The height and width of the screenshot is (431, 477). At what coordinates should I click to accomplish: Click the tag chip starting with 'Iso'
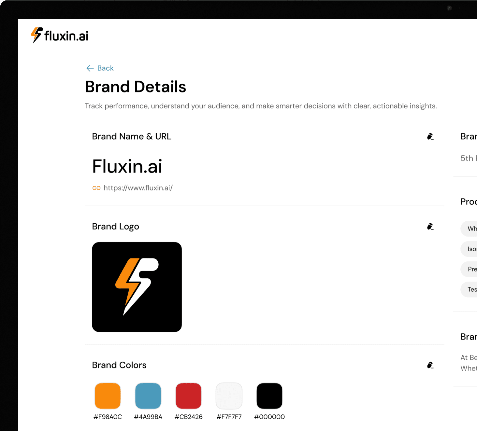tap(469, 249)
